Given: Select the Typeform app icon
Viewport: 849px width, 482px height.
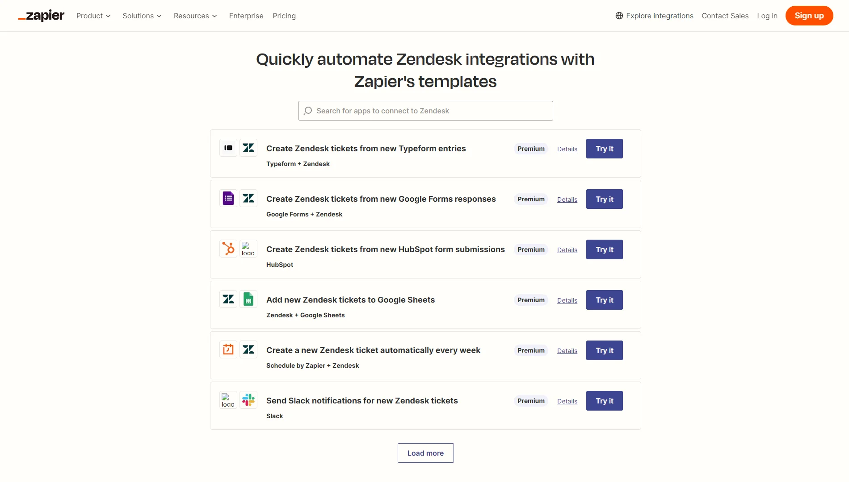Looking at the screenshot, I should point(228,147).
